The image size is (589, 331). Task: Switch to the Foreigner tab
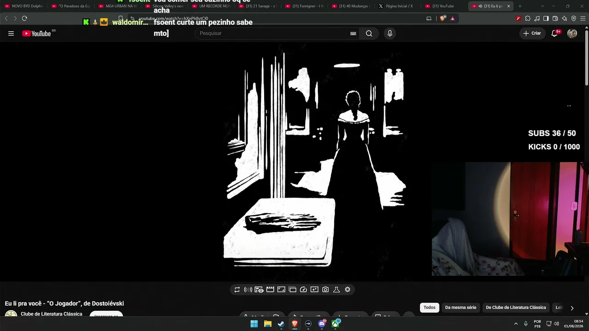(304, 6)
